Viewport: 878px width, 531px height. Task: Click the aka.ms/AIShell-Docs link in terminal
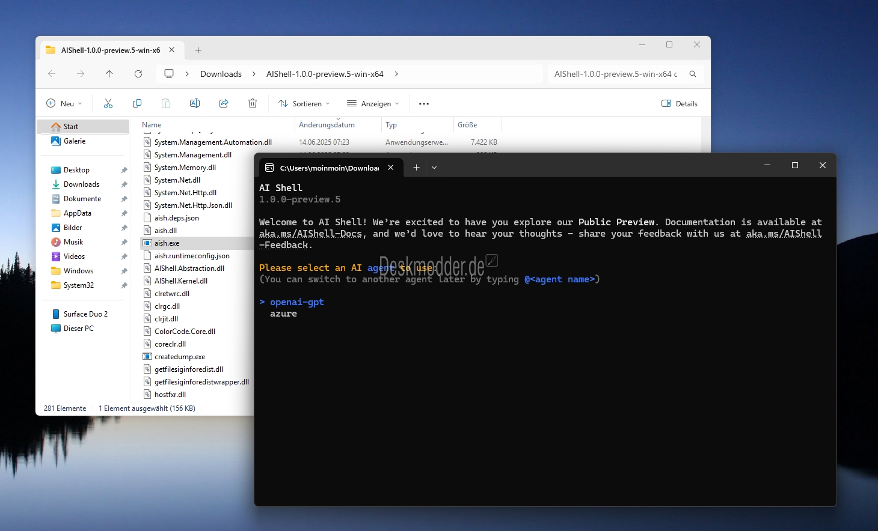pyautogui.click(x=311, y=234)
